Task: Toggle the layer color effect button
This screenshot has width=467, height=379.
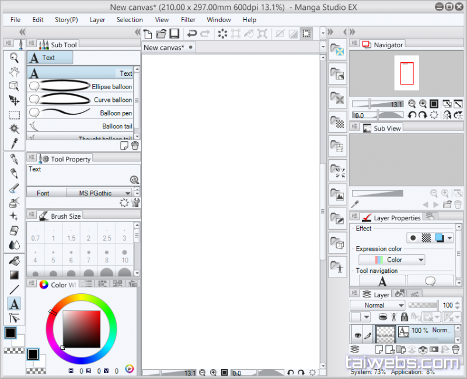Action: (440, 238)
